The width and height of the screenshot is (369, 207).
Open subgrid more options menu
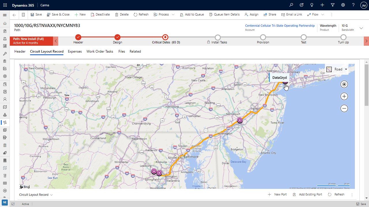[x=352, y=195]
